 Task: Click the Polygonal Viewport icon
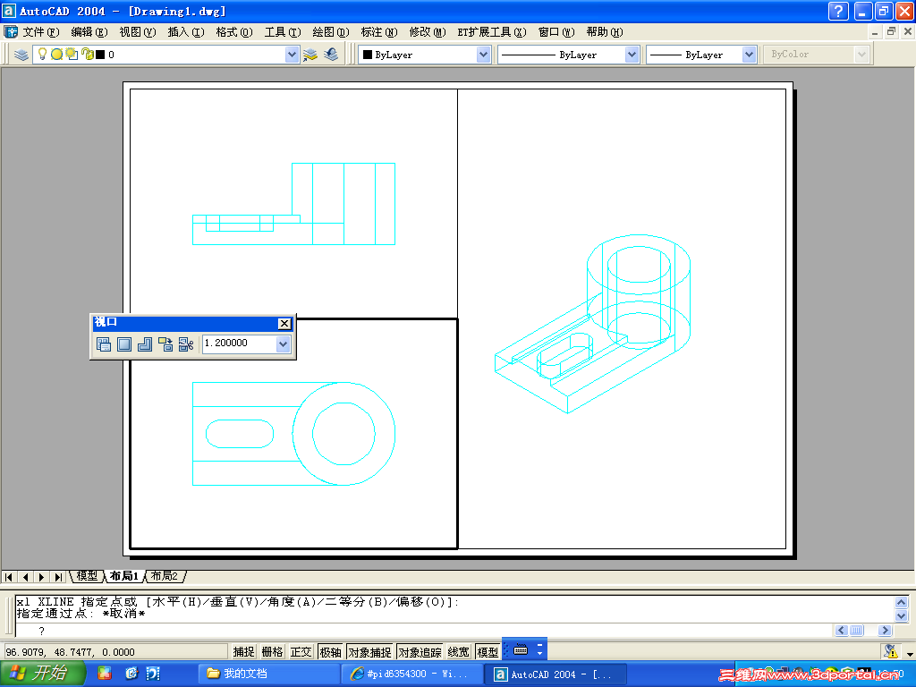[x=145, y=344]
